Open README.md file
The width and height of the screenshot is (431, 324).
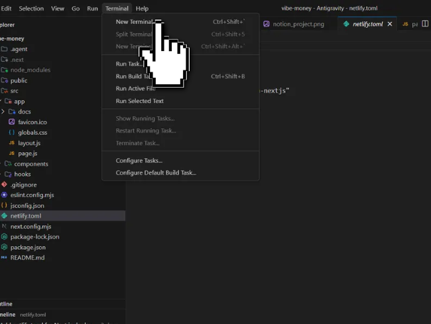click(62, 258)
